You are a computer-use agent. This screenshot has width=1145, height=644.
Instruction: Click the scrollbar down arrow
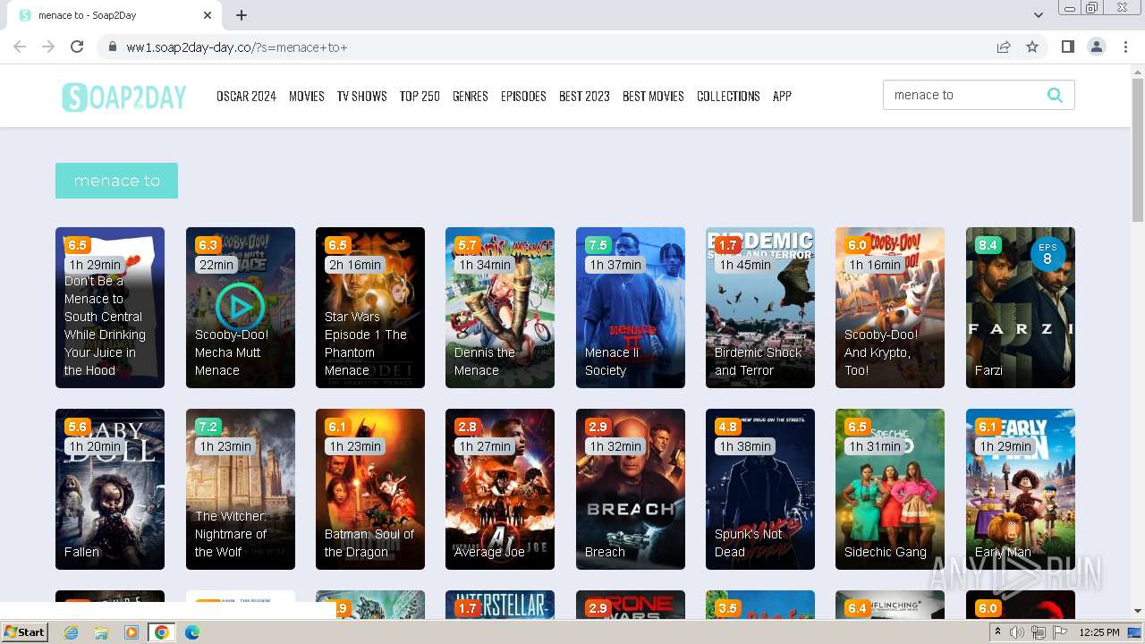[1138, 611]
